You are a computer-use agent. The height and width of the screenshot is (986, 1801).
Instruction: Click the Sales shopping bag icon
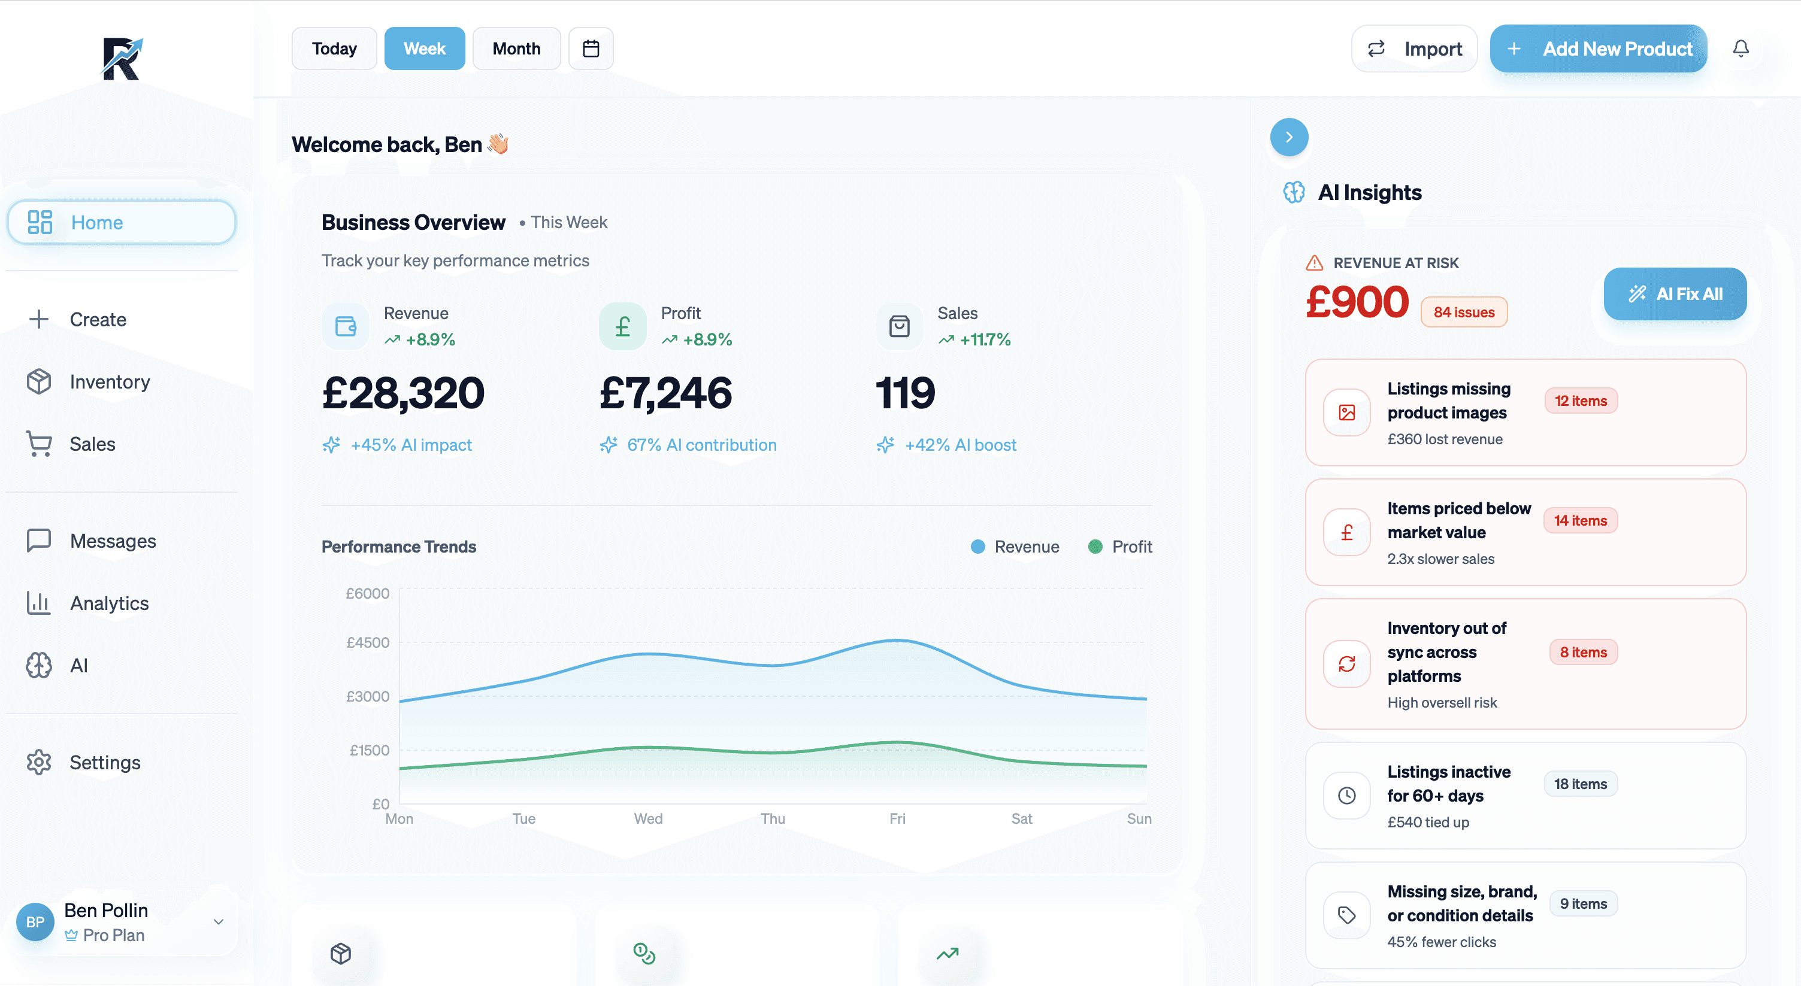[x=899, y=326]
